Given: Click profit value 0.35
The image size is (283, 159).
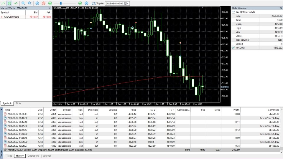Looking at the screenshot, I should click(x=238, y=146).
